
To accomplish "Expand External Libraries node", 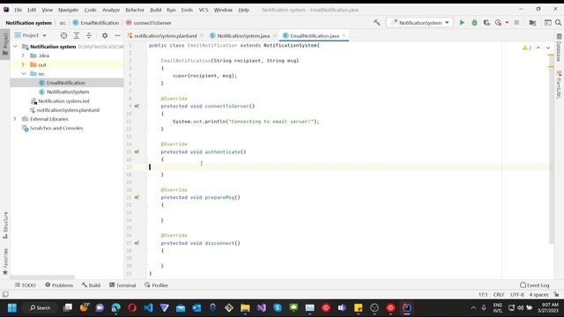I will [x=15, y=119].
